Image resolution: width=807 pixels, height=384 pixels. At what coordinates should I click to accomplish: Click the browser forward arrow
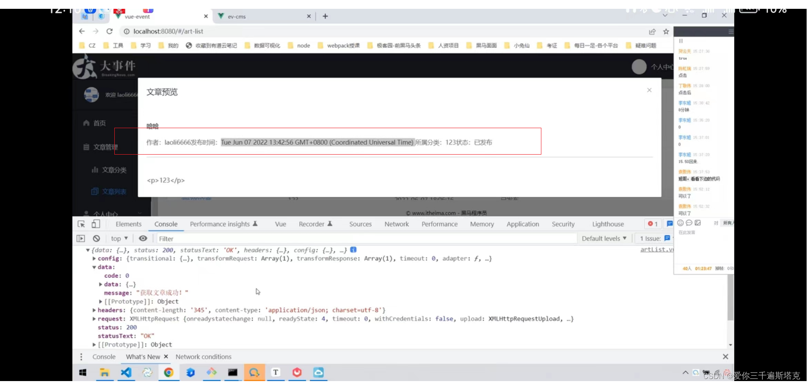[x=96, y=31]
